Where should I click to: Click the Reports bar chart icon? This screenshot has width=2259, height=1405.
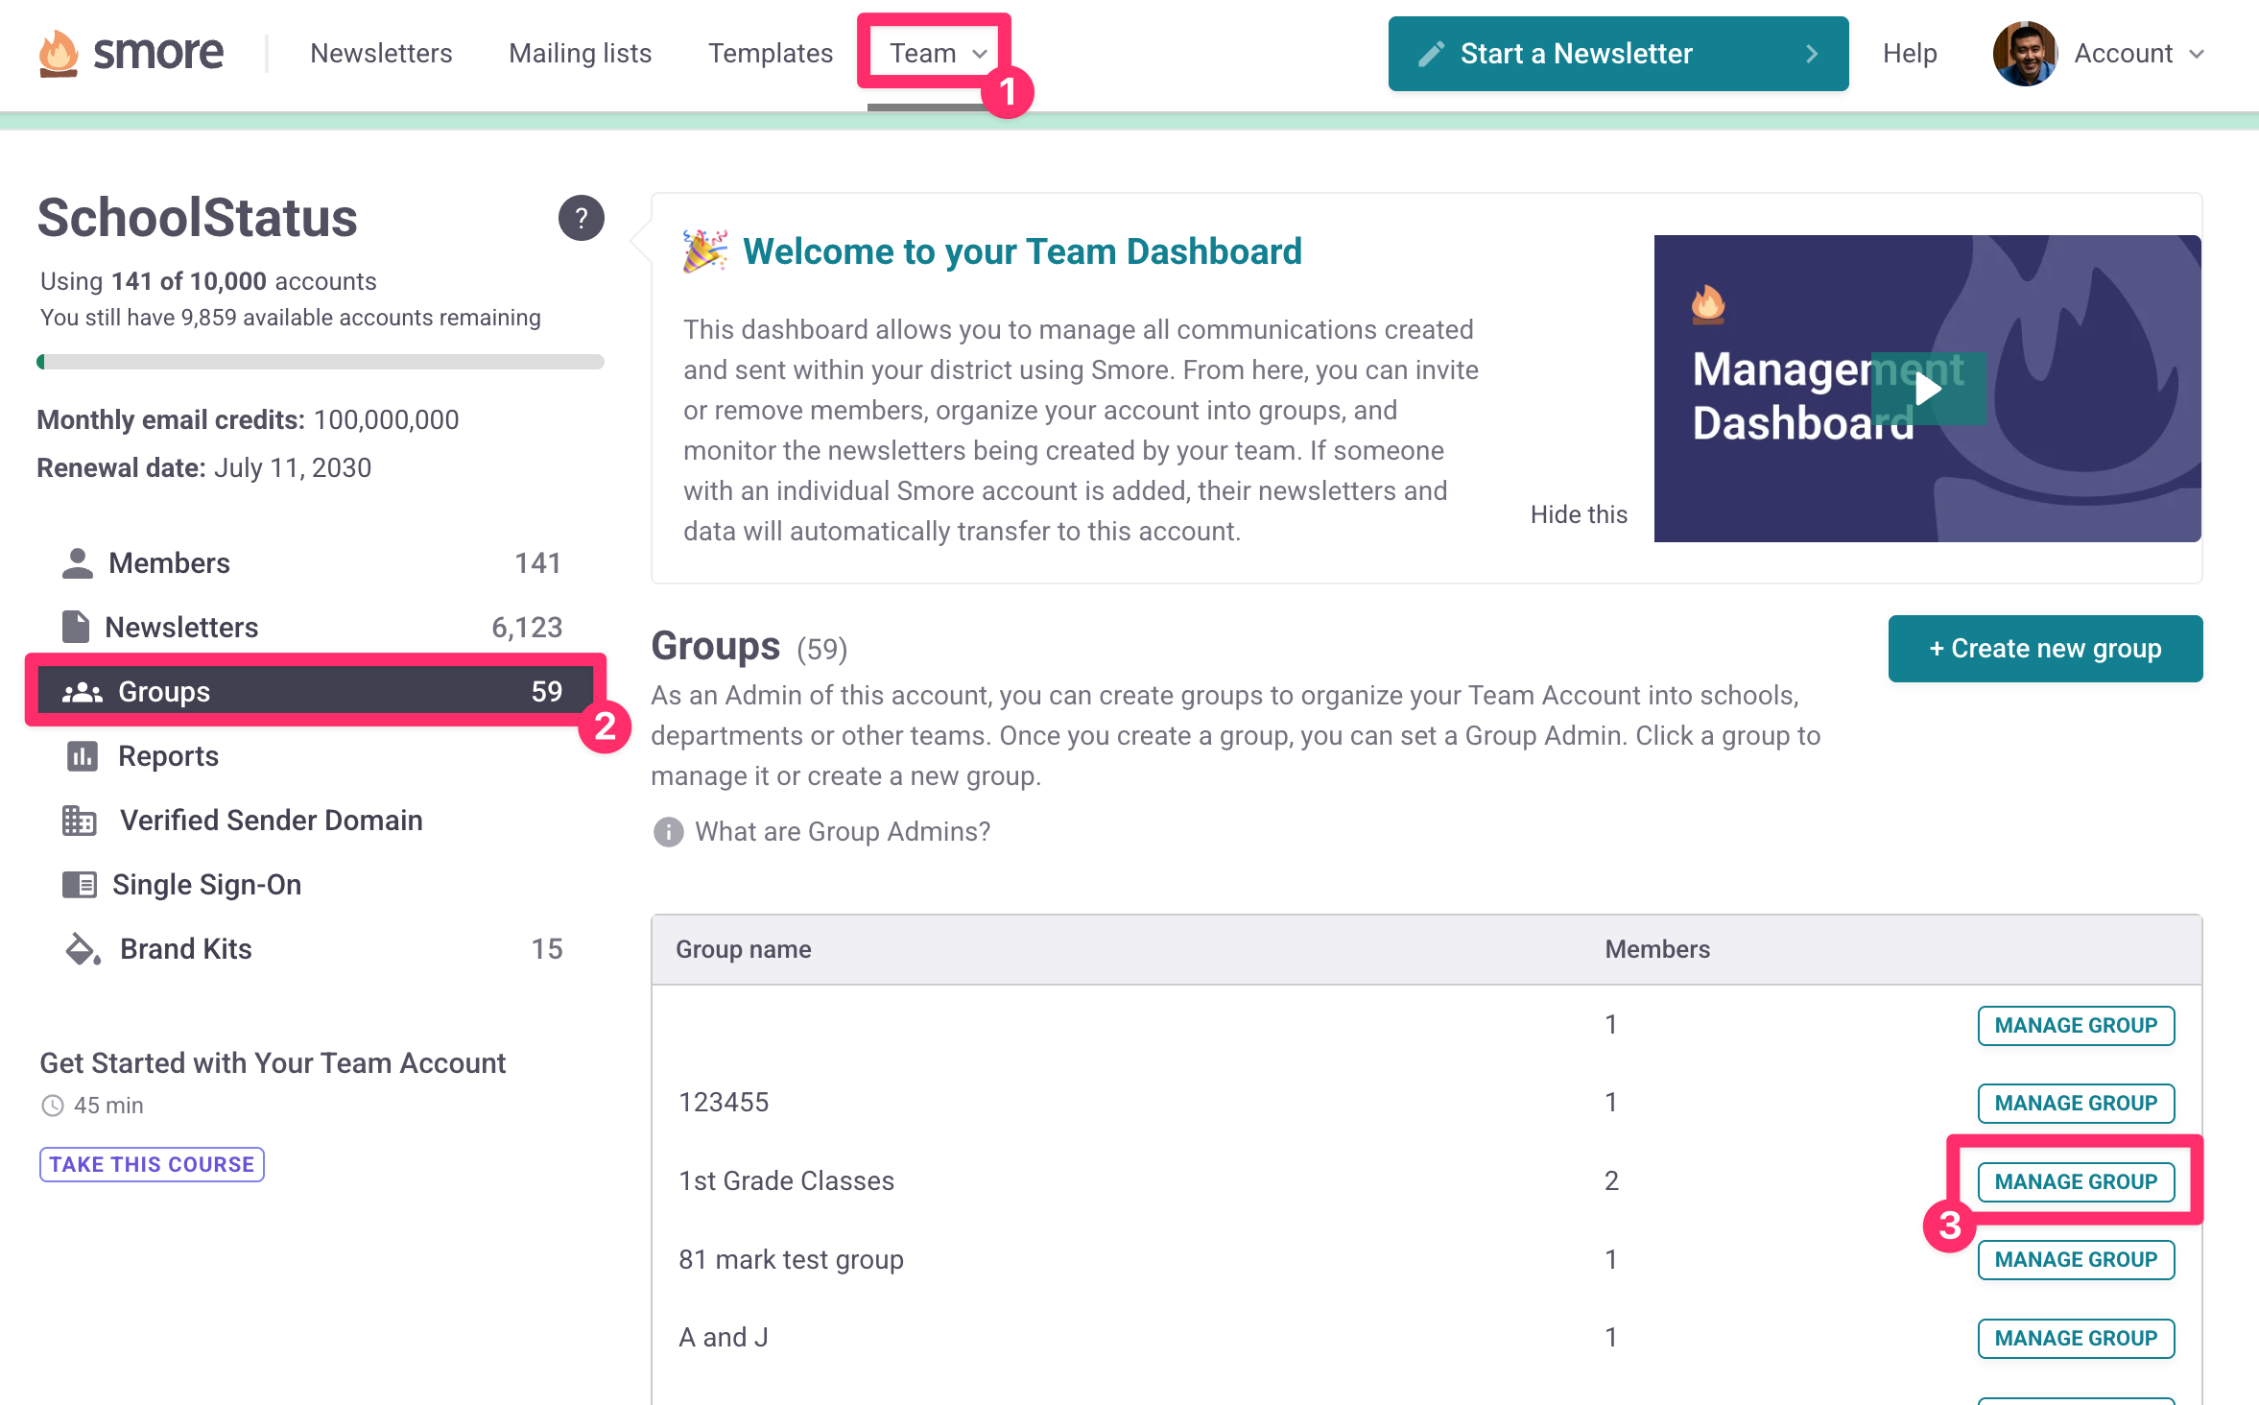(82, 756)
